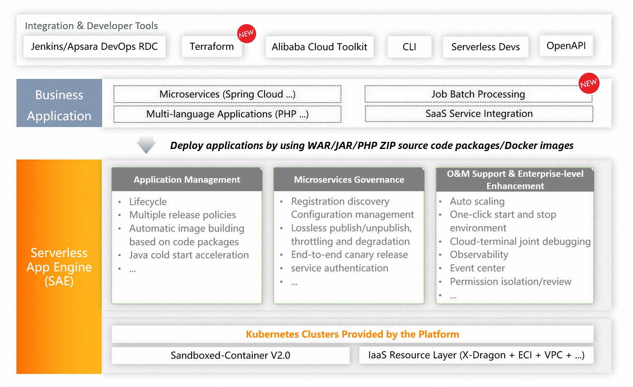Choose the Alibaba Cloud Toolkit box

pos(319,47)
